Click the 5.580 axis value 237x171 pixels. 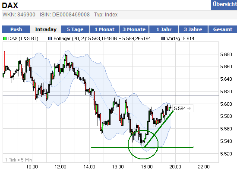[x=226, y=116]
